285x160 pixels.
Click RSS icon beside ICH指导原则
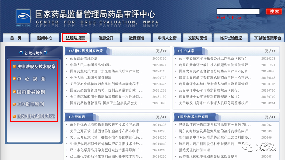point(14,104)
